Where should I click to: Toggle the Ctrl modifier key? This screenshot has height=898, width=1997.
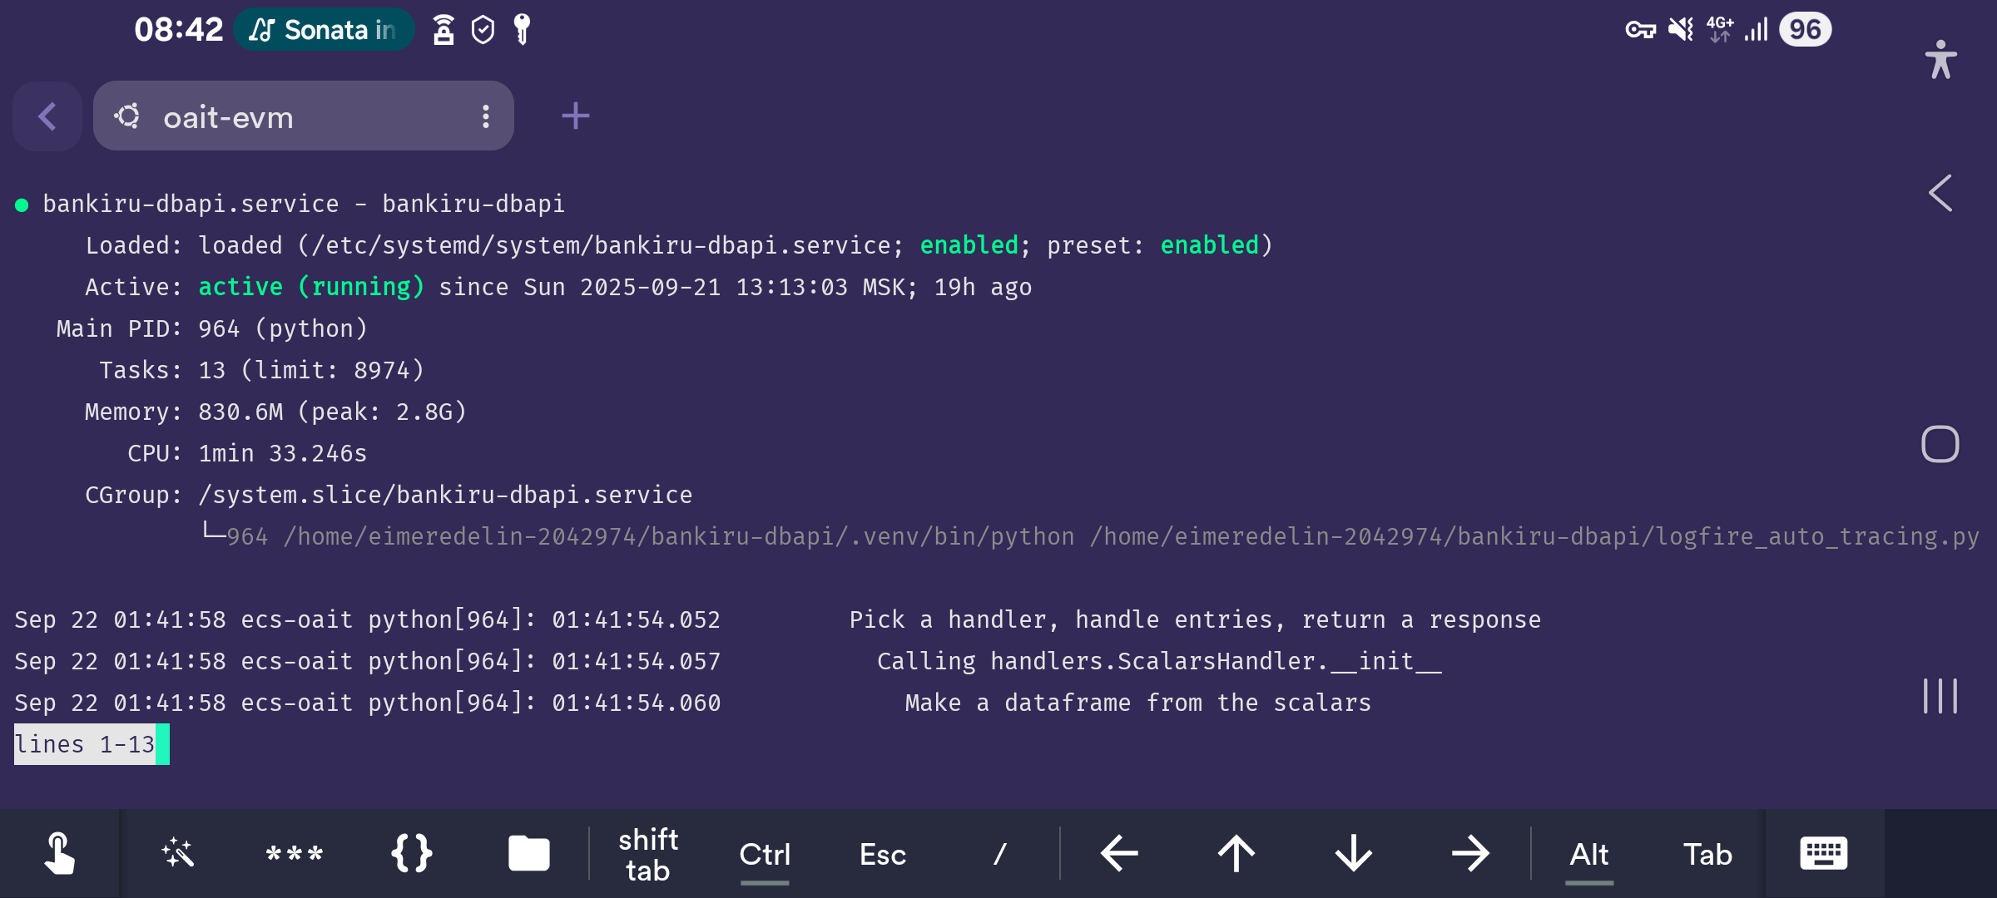[765, 854]
